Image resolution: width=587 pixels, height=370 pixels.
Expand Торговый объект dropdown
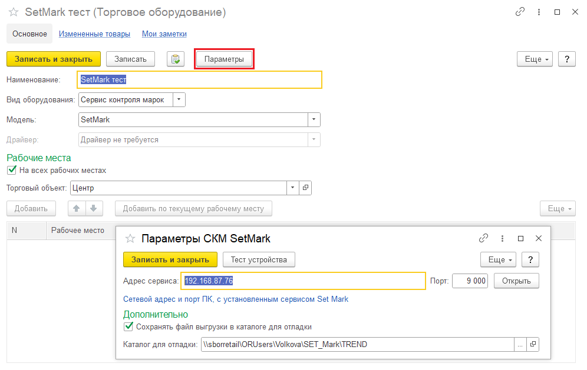(293, 188)
